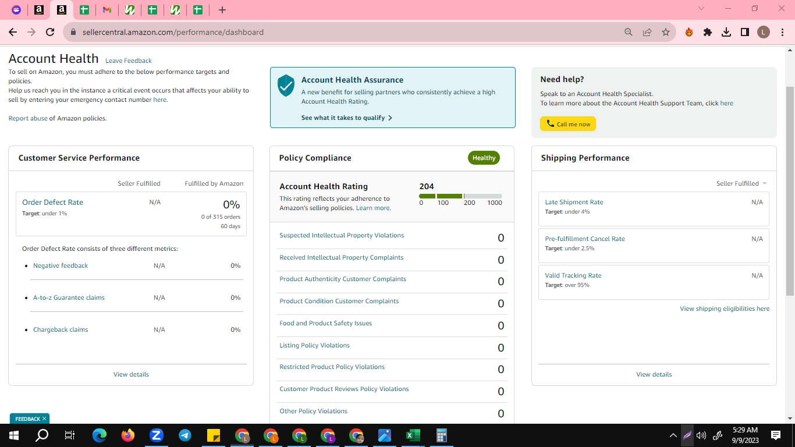The image size is (795, 447).
Task: Open the flame-face extension icon
Action: 689,32
